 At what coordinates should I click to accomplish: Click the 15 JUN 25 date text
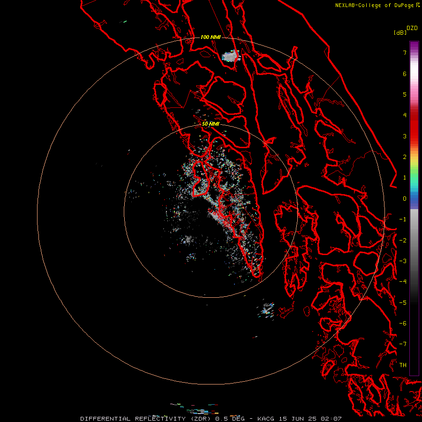(x=298, y=419)
